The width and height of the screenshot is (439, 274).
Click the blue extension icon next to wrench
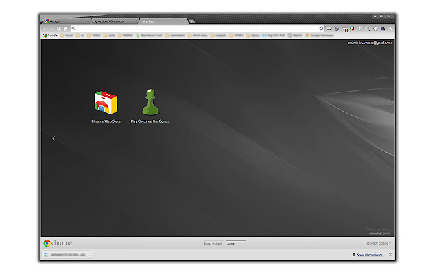coord(383,29)
